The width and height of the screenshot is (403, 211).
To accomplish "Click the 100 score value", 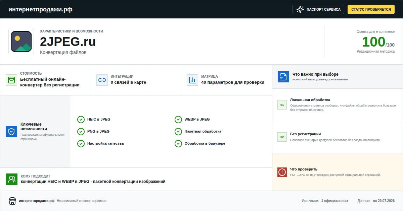I will coord(373,42).
